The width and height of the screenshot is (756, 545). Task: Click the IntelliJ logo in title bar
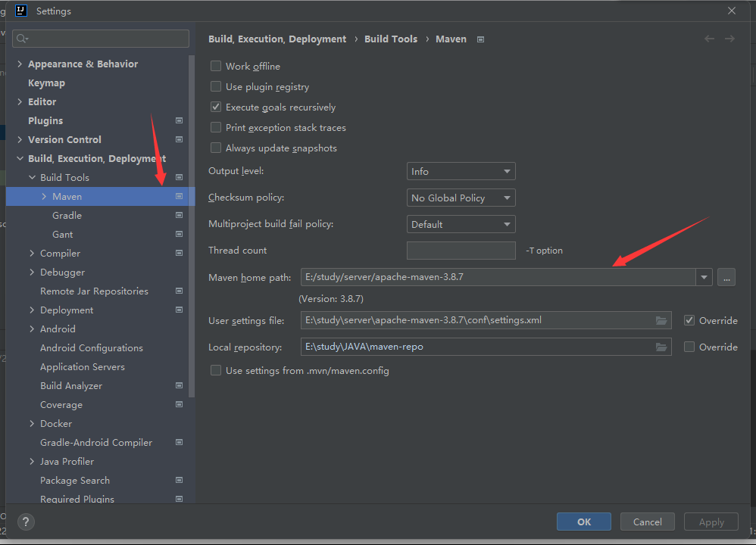[21, 11]
